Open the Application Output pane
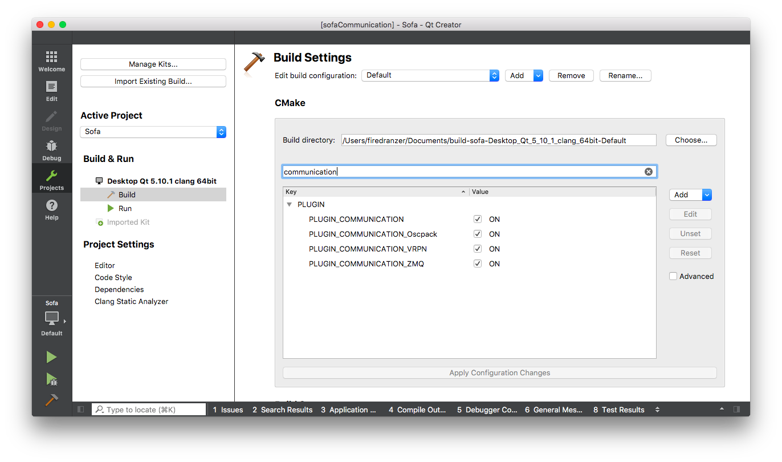782x462 pixels. tap(349, 410)
